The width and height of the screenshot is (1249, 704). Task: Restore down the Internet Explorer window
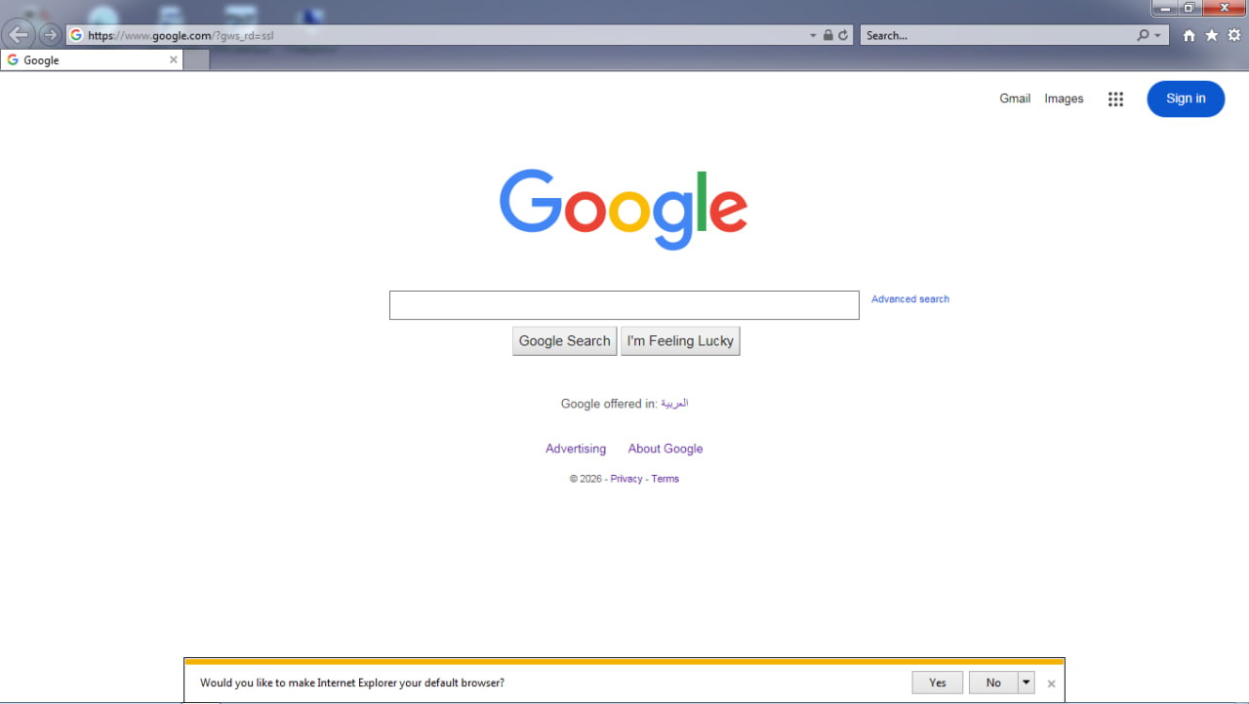click(x=1189, y=8)
